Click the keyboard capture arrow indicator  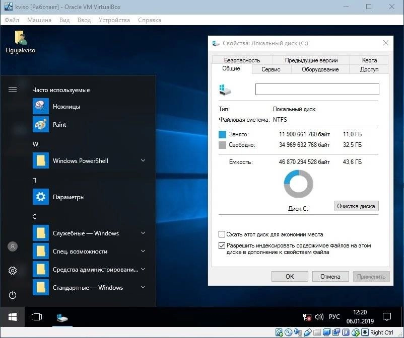click(x=365, y=332)
